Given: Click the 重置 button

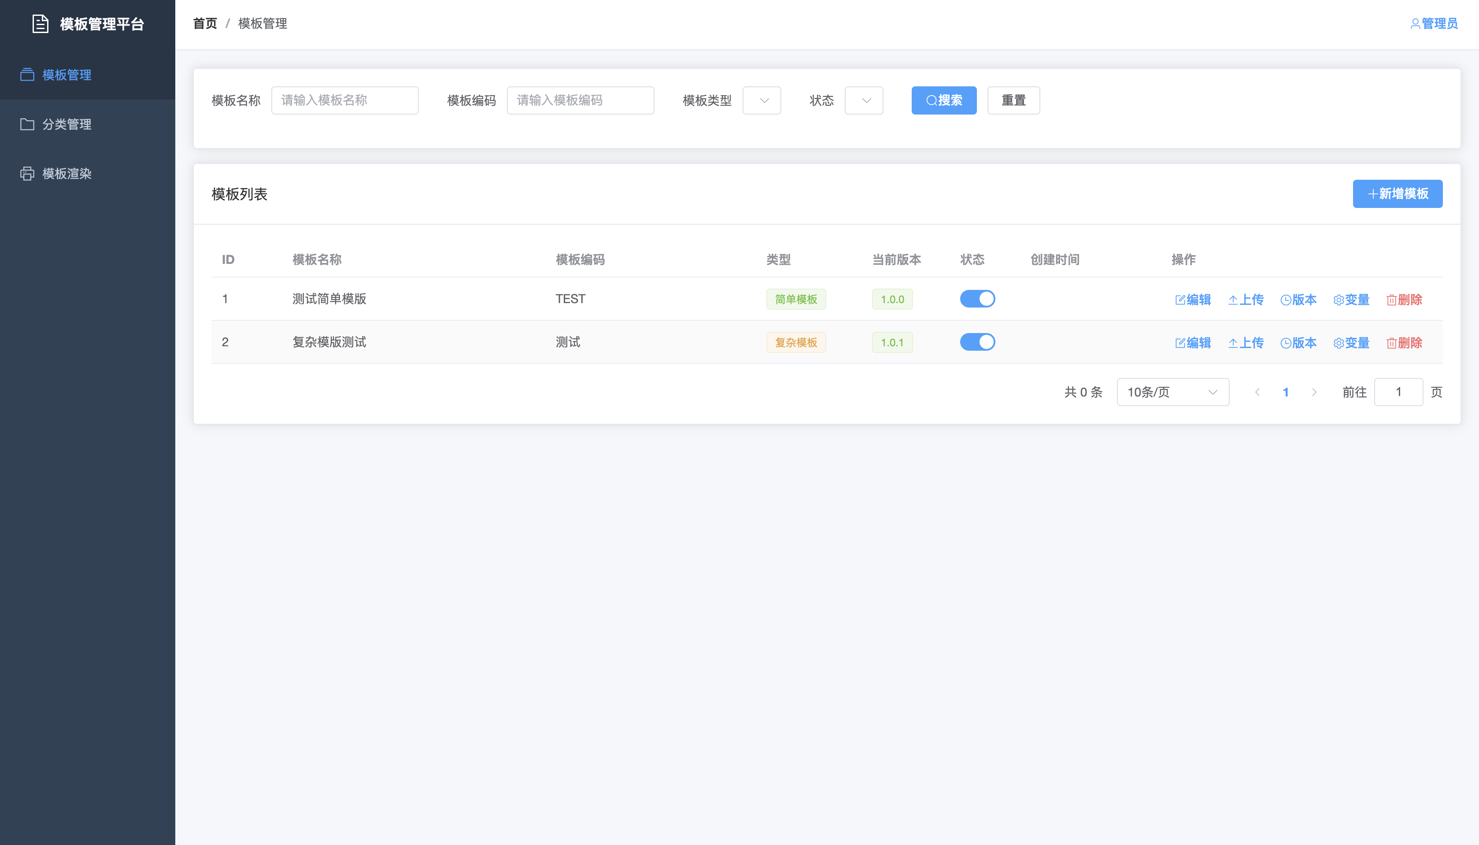Looking at the screenshot, I should coord(1013,100).
